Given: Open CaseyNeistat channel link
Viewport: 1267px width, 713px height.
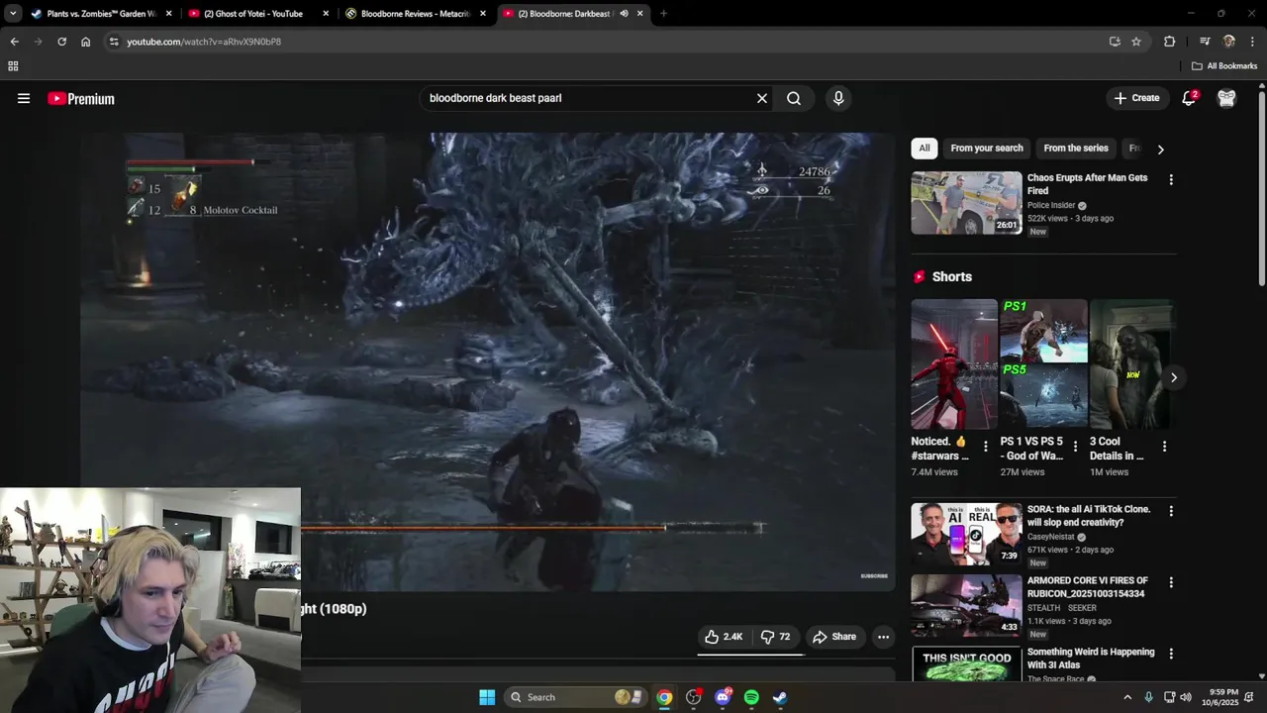Looking at the screenshot, I should point(1051,537).
